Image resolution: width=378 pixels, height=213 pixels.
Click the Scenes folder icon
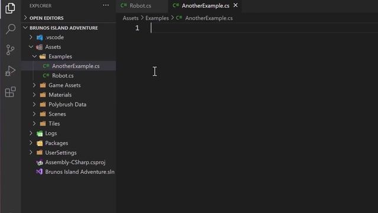point(43,114)
